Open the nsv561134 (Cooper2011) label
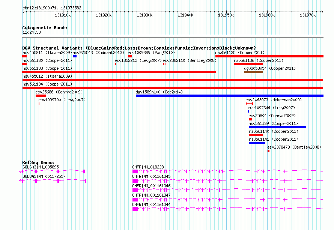Viewport: 334px width, 230px height. pyautogui.click(x=47, y=84)
